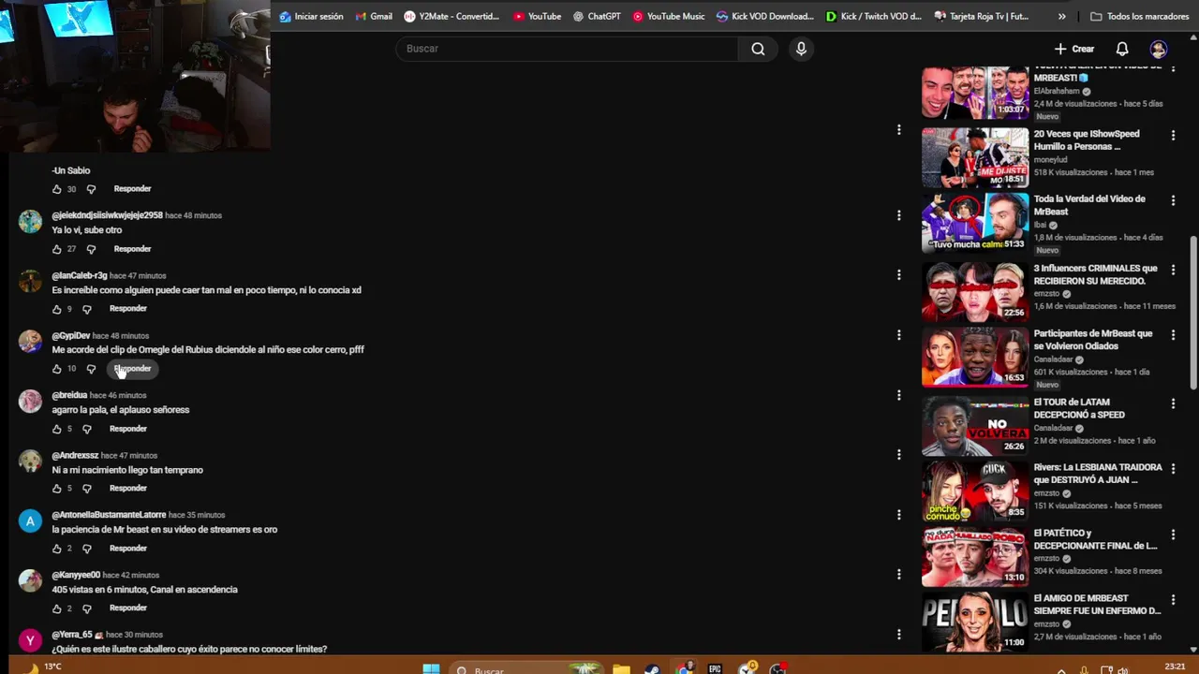The width and height of the screenshot is (1199, 674).
Task: Open options menu for @Andrexssz's comment
Action: coord(898,455)
